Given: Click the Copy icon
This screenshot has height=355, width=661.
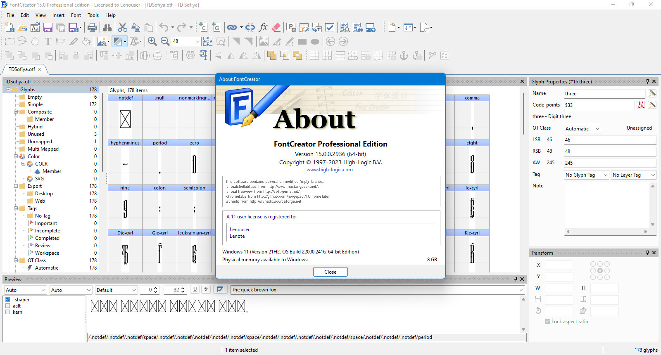Looking at the screenshot, I should pyautogui.click(x=136, y=28).
